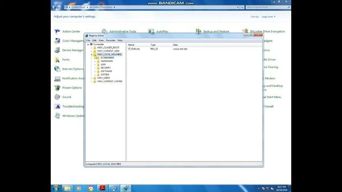The width and height of the screenshot is (342, 192).
Task: Click the Search Control Panel box
Action: (268, 7)
